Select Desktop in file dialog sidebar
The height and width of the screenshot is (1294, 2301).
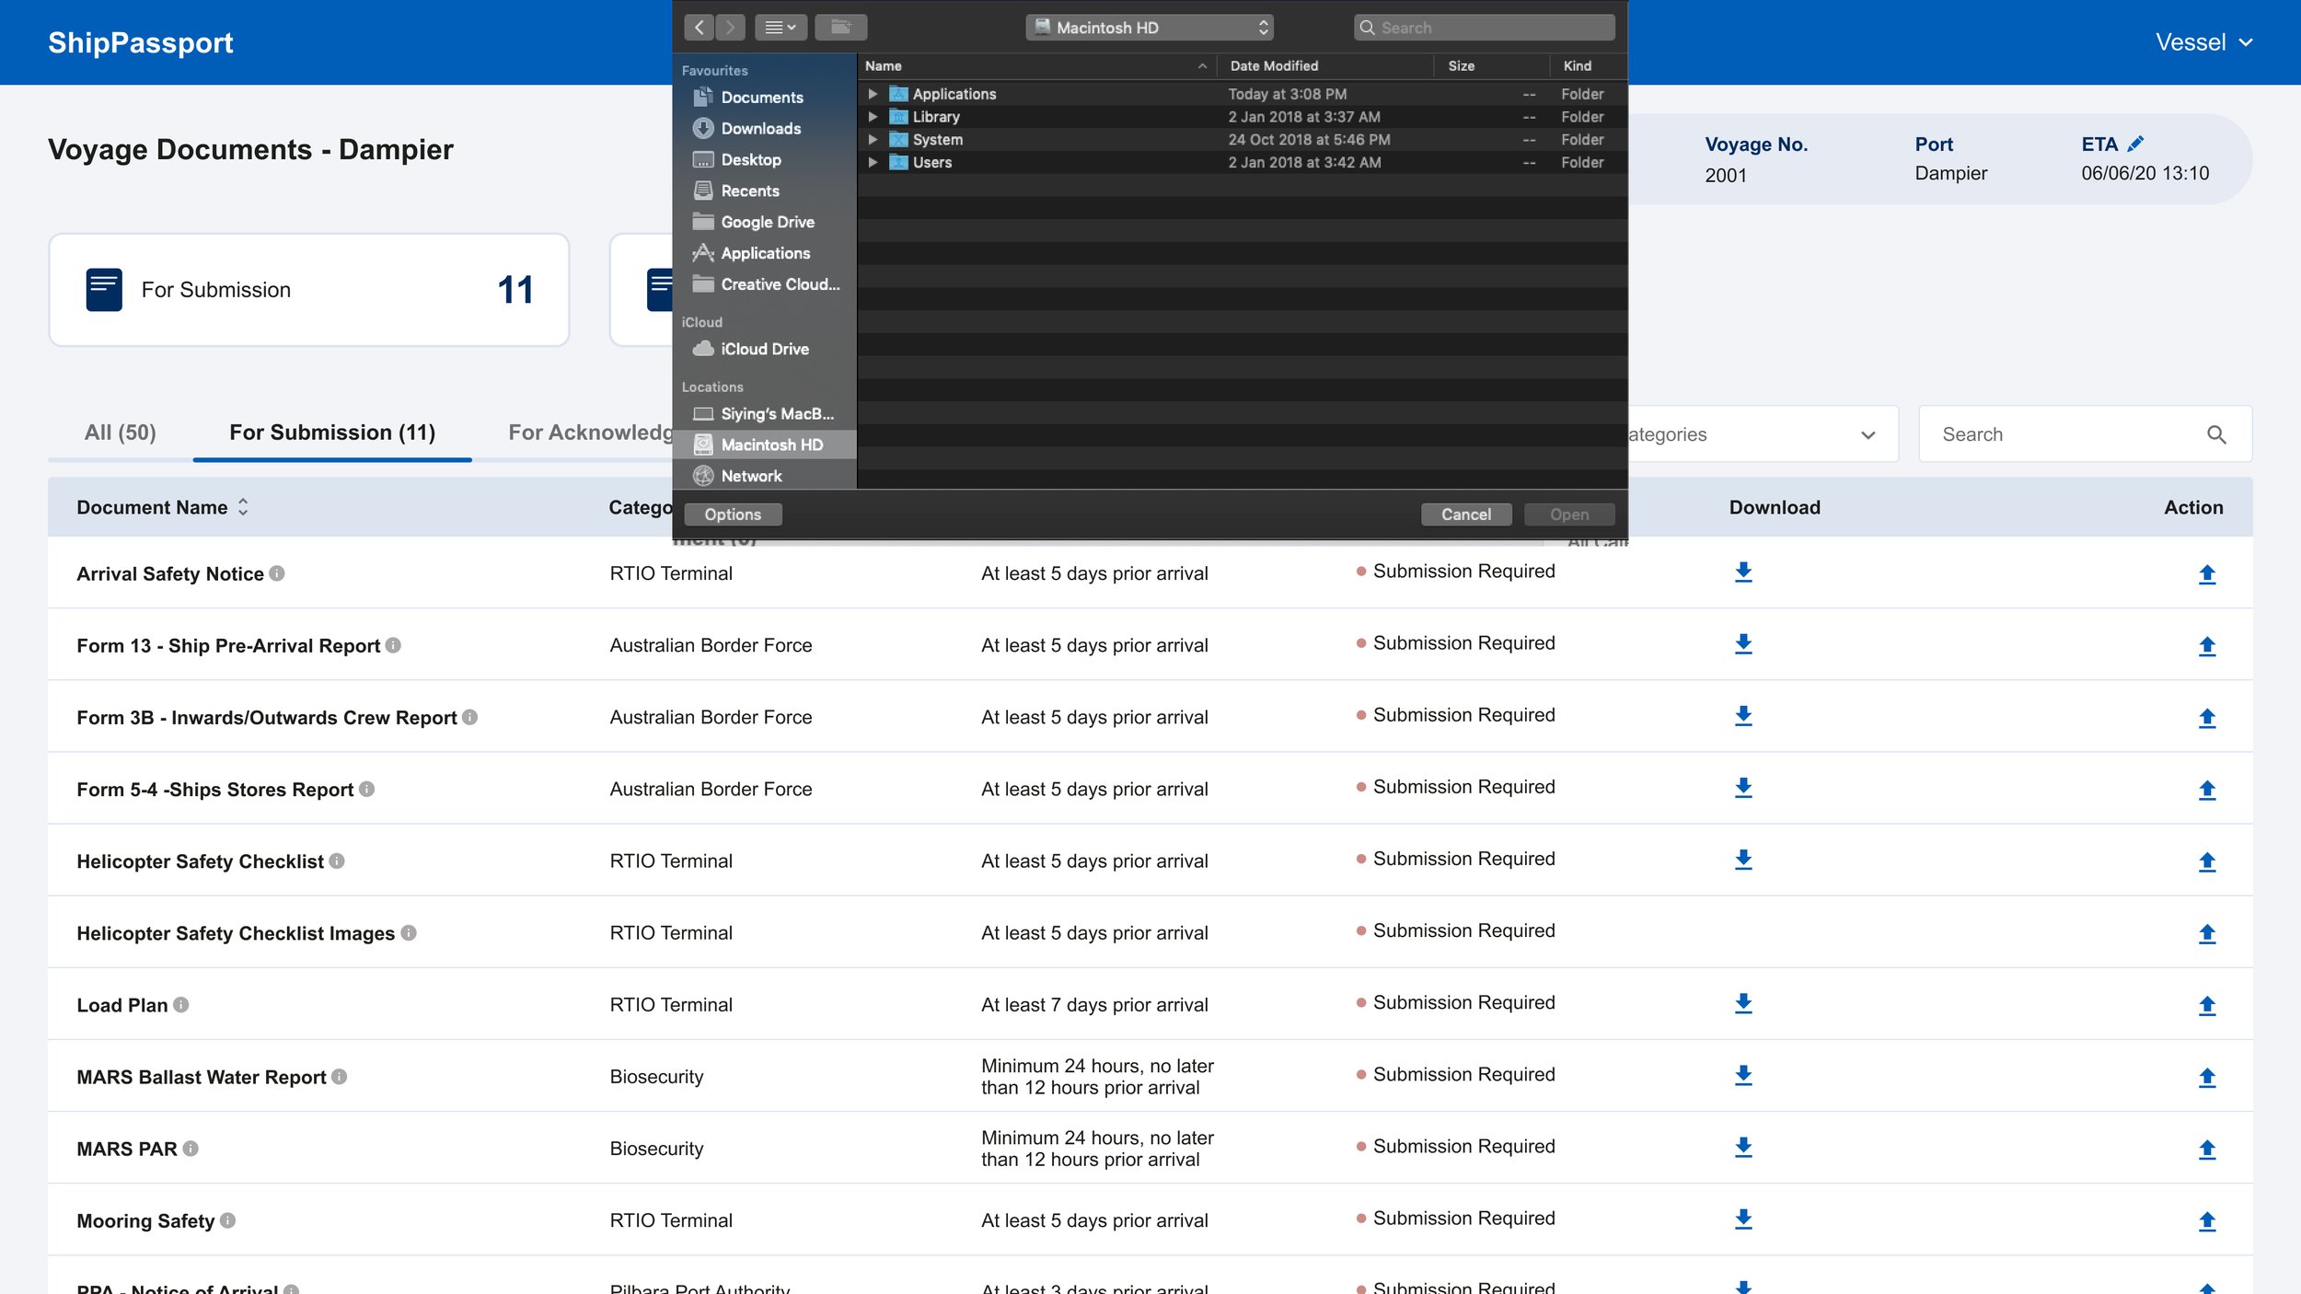[764, 160]
